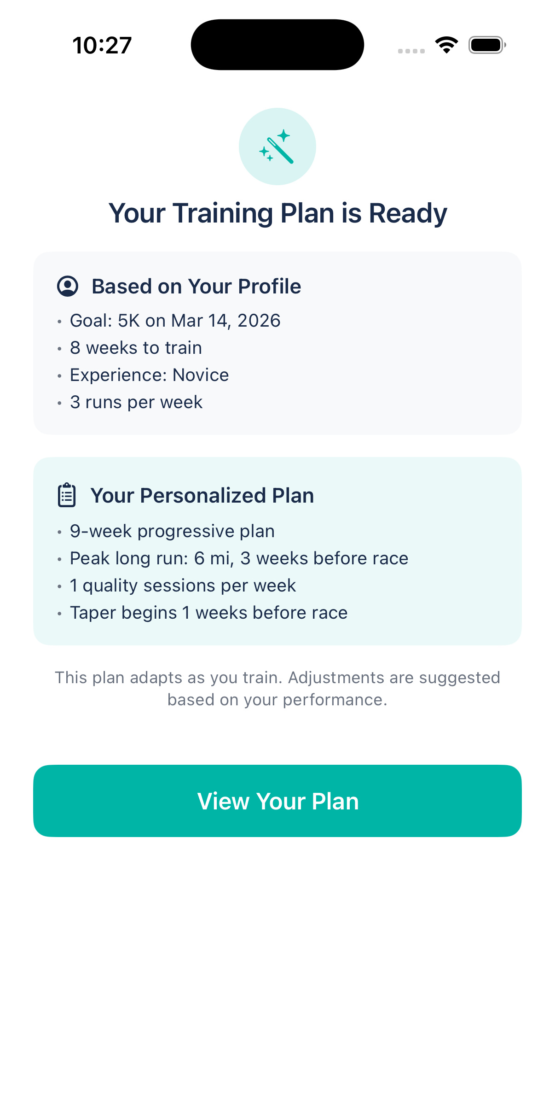
Task: Click the "This plan adapts as you train" note
Action: coord(277,689)
